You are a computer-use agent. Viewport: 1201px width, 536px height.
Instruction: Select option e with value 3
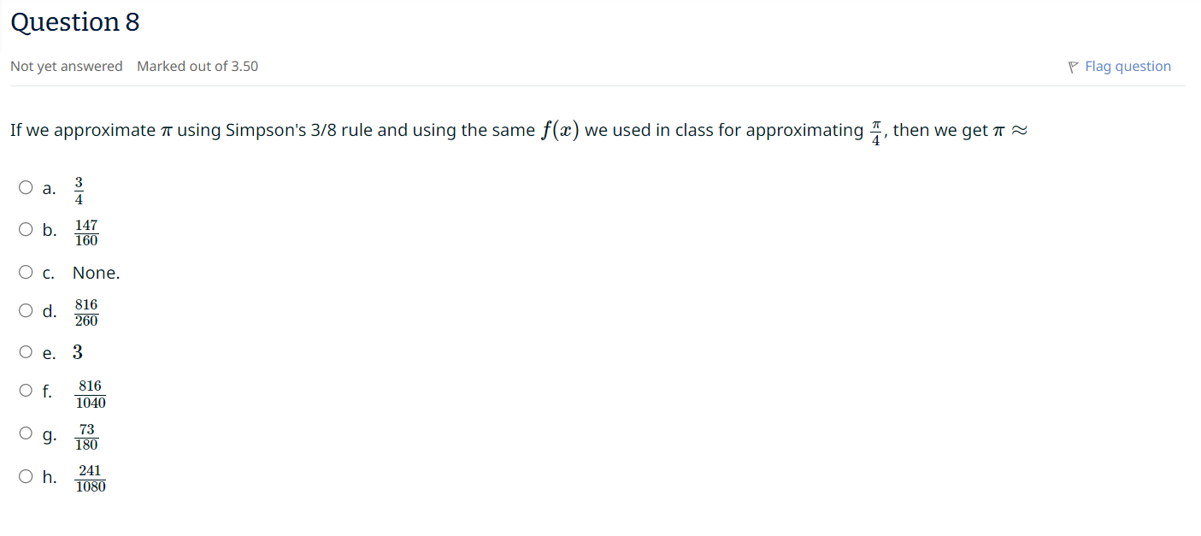[26, 351]
